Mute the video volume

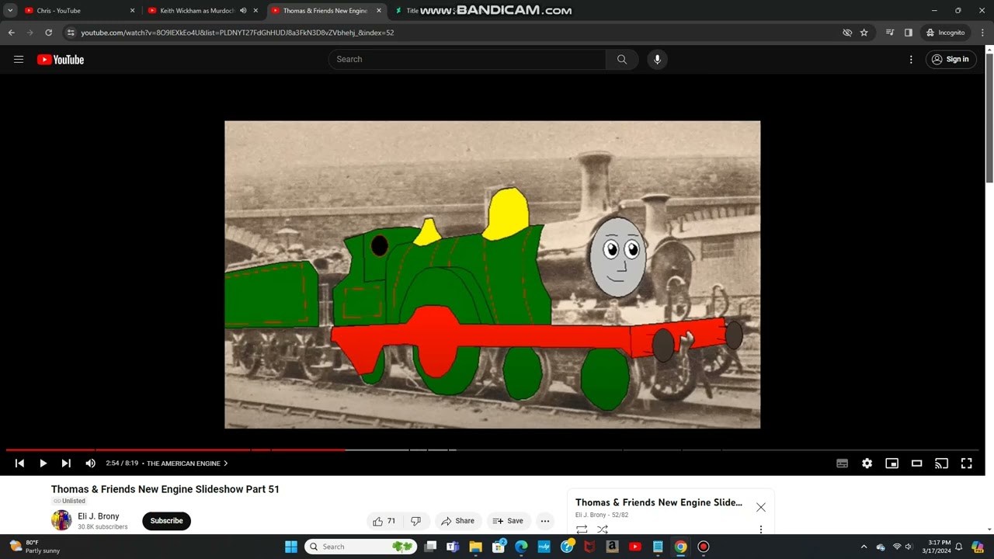coord(90,464)
